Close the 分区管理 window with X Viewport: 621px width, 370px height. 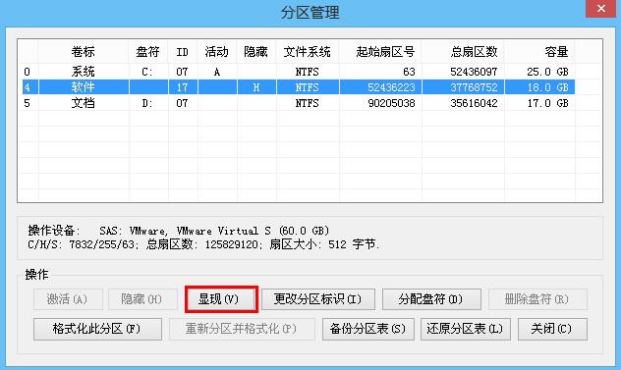(x=600, y=8)
